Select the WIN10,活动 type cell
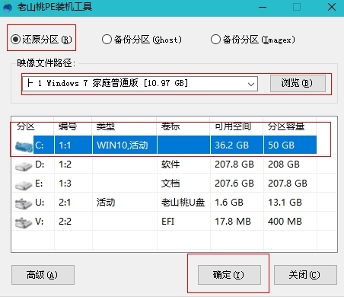The image size is (344, 297). pos(125,145)
